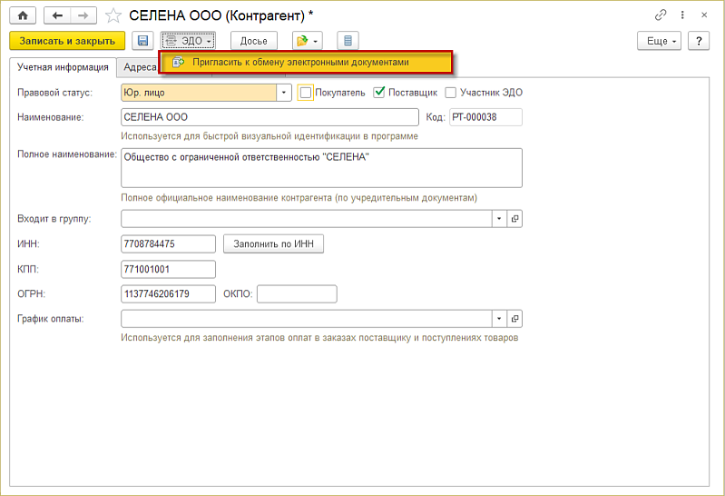The width and height of the screenshot is (725, 496).
Task: Open the Досье report
Action: click(x=254, y=41)
